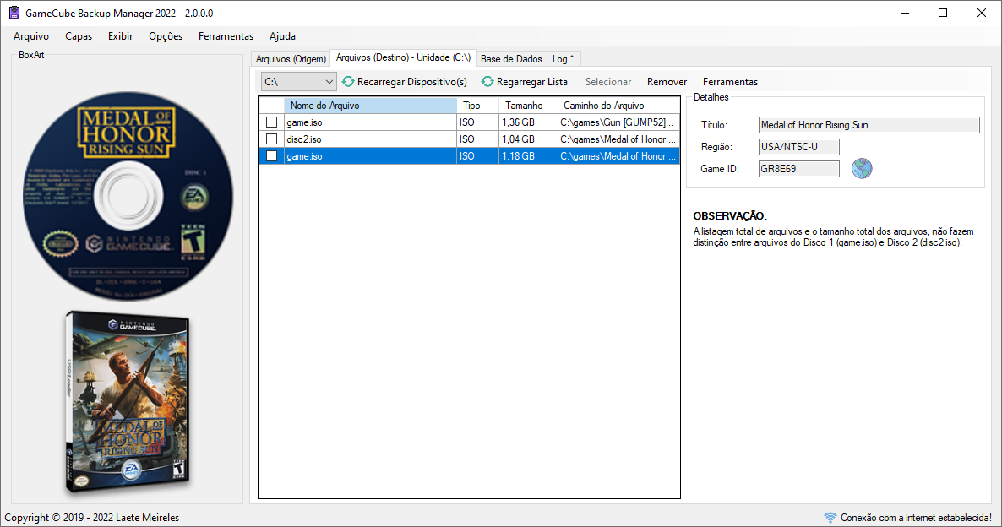Check the first game.iso row checkbox
Image resolution: width=1002 pixels, height=527 pixels.
click(x=271, y=122)
